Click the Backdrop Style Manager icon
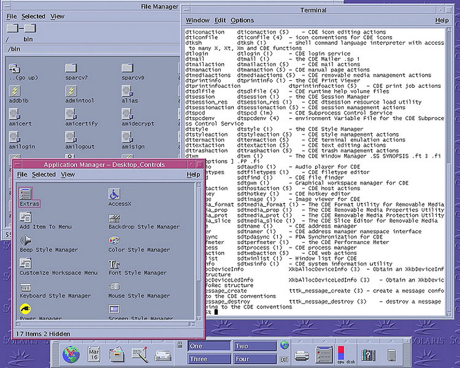The height and width of the screenshot is (368, 460). click(115, 218)
